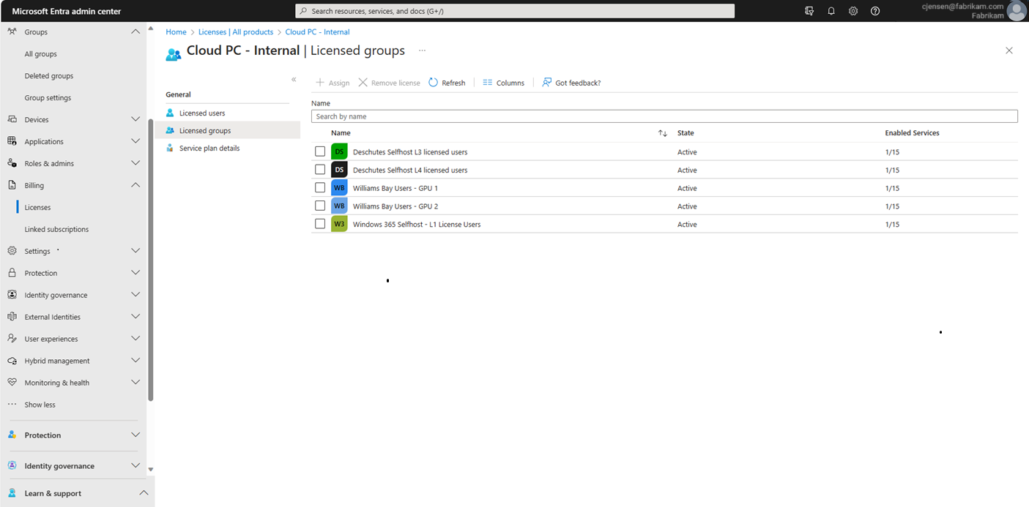Open the notifications bell
The height and width of the screenshot is (507, 1029).
831,10
